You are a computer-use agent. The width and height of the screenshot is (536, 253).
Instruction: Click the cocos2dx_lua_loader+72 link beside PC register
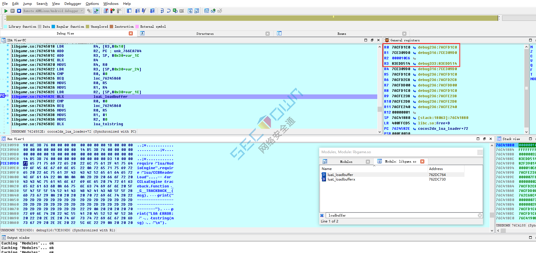[443, 129]
